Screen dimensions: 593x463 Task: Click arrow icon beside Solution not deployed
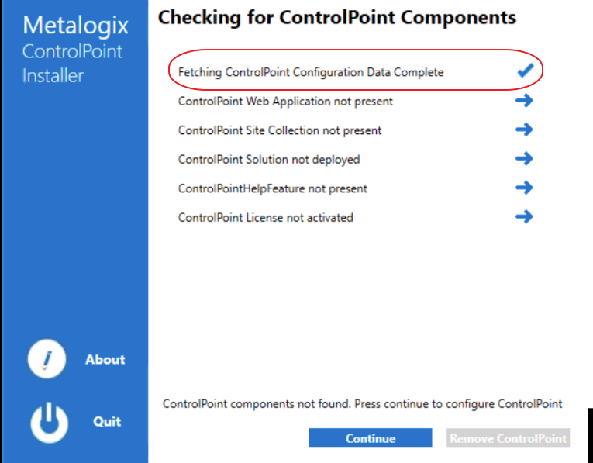[524, 158]
